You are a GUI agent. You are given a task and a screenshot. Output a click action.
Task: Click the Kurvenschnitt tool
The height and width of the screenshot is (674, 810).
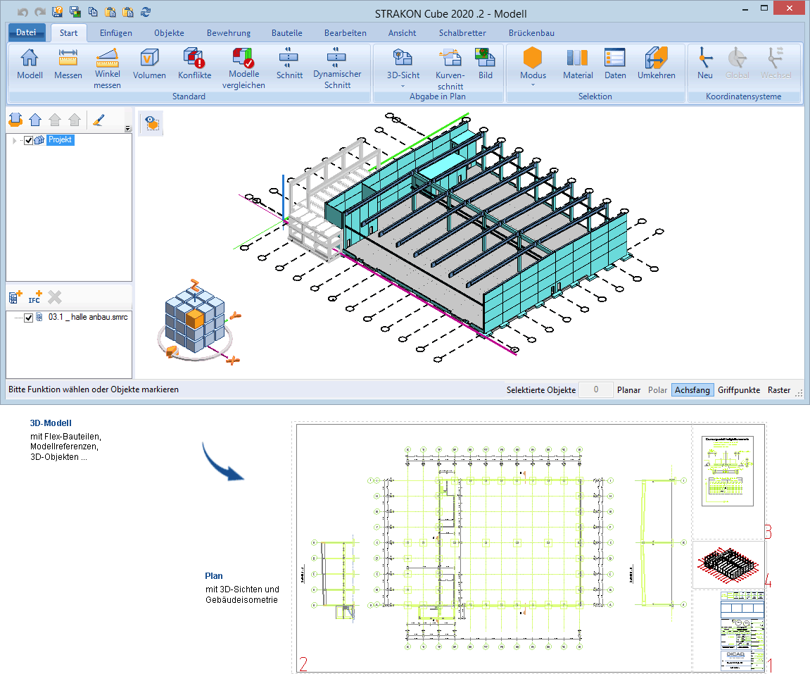tap(450, 68)
